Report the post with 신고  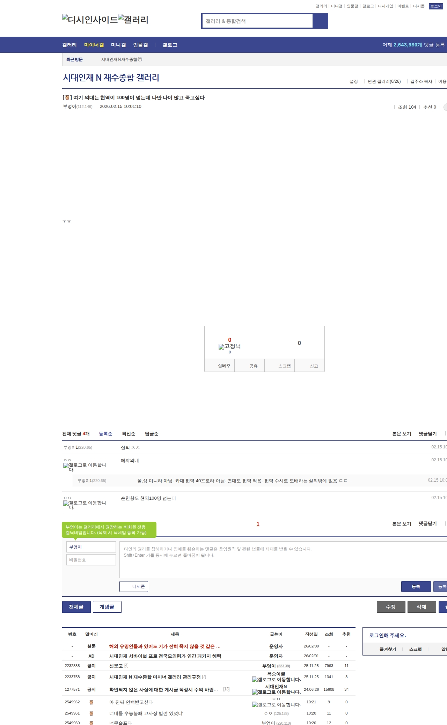coord(310,366)
